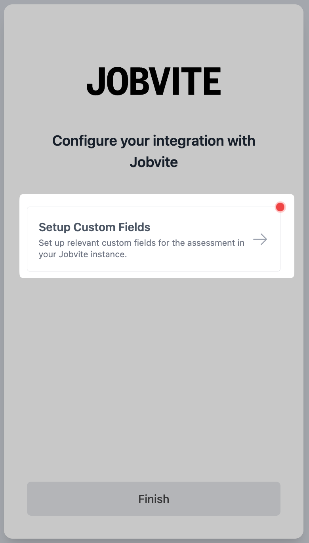
Task: Go to custom fields setup using the arrow
Action: pyautogui.click(x=260, y=239)
